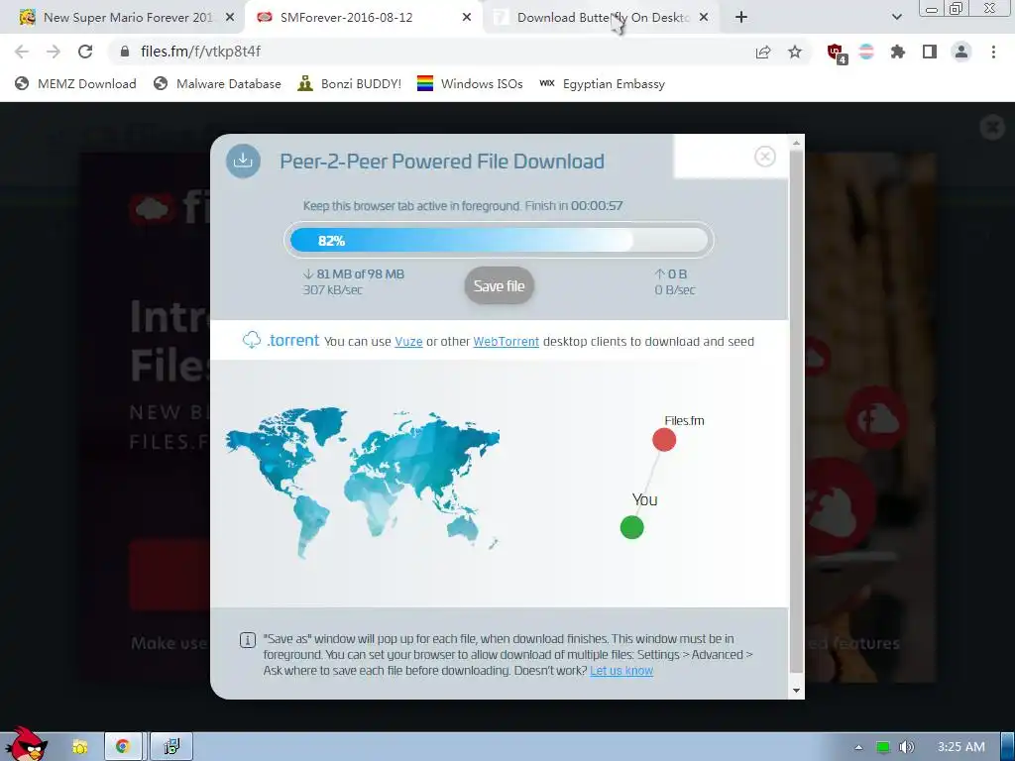Open the Chrome profile avatar

[x=961, y=52]
